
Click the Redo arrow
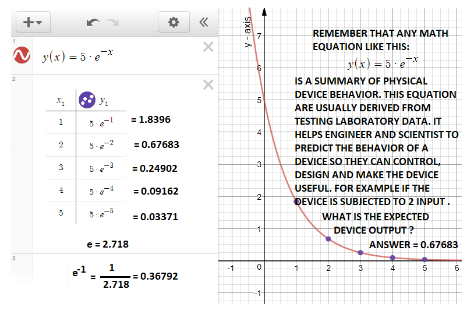112,22
